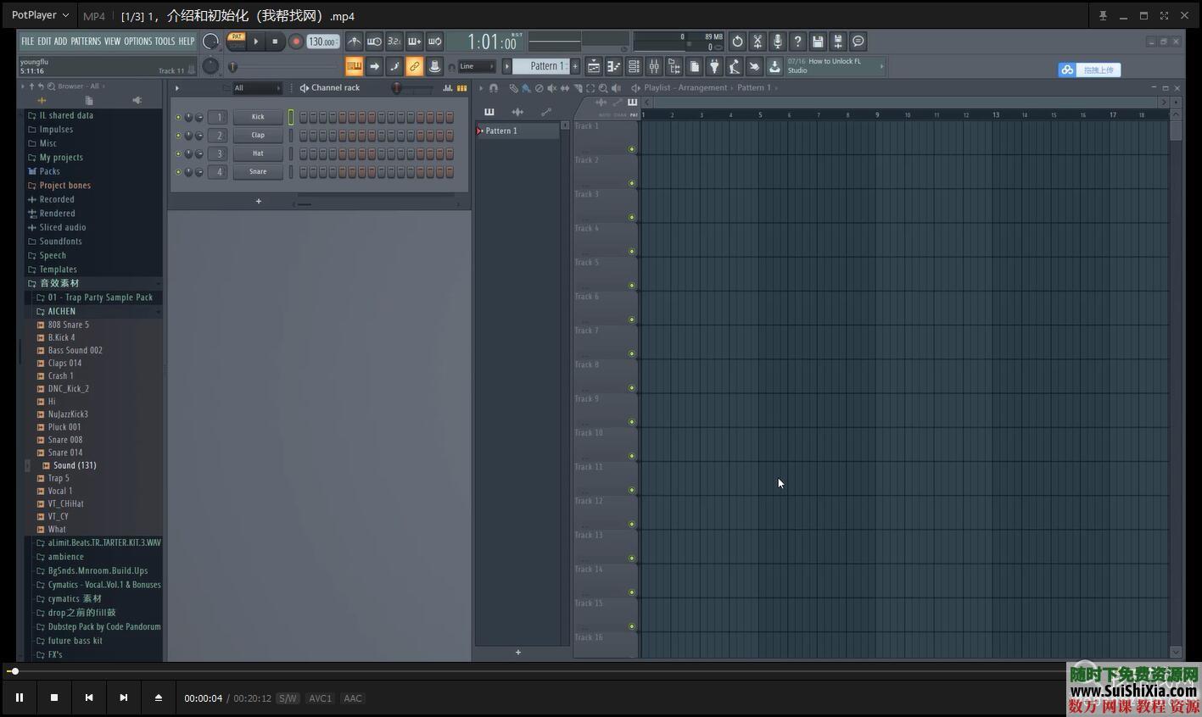This screenshot has height=717, width=1202.
Task: Toggle the Kick channel select indicator
Action: (291, 117)
